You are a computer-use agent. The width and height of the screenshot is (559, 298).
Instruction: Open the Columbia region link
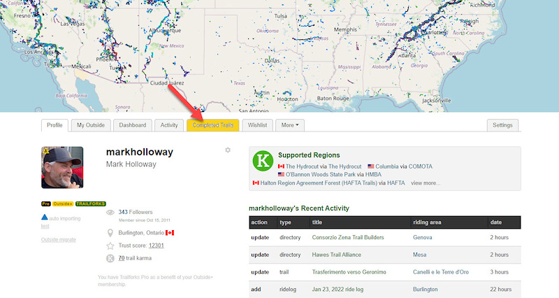click(387, 166)
